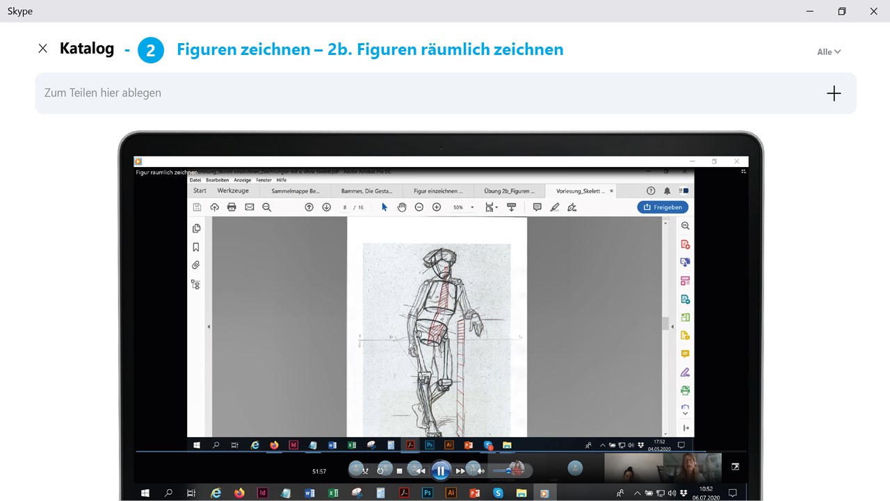890x501 pixels.
Task: Pause the video playback
Action: pos(441,471)
